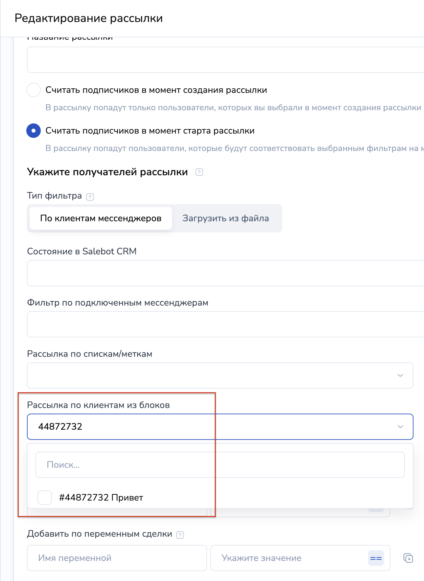424x581 pixels.
Task: Click the Поиск search field
Action: click(x=220, y=465)
